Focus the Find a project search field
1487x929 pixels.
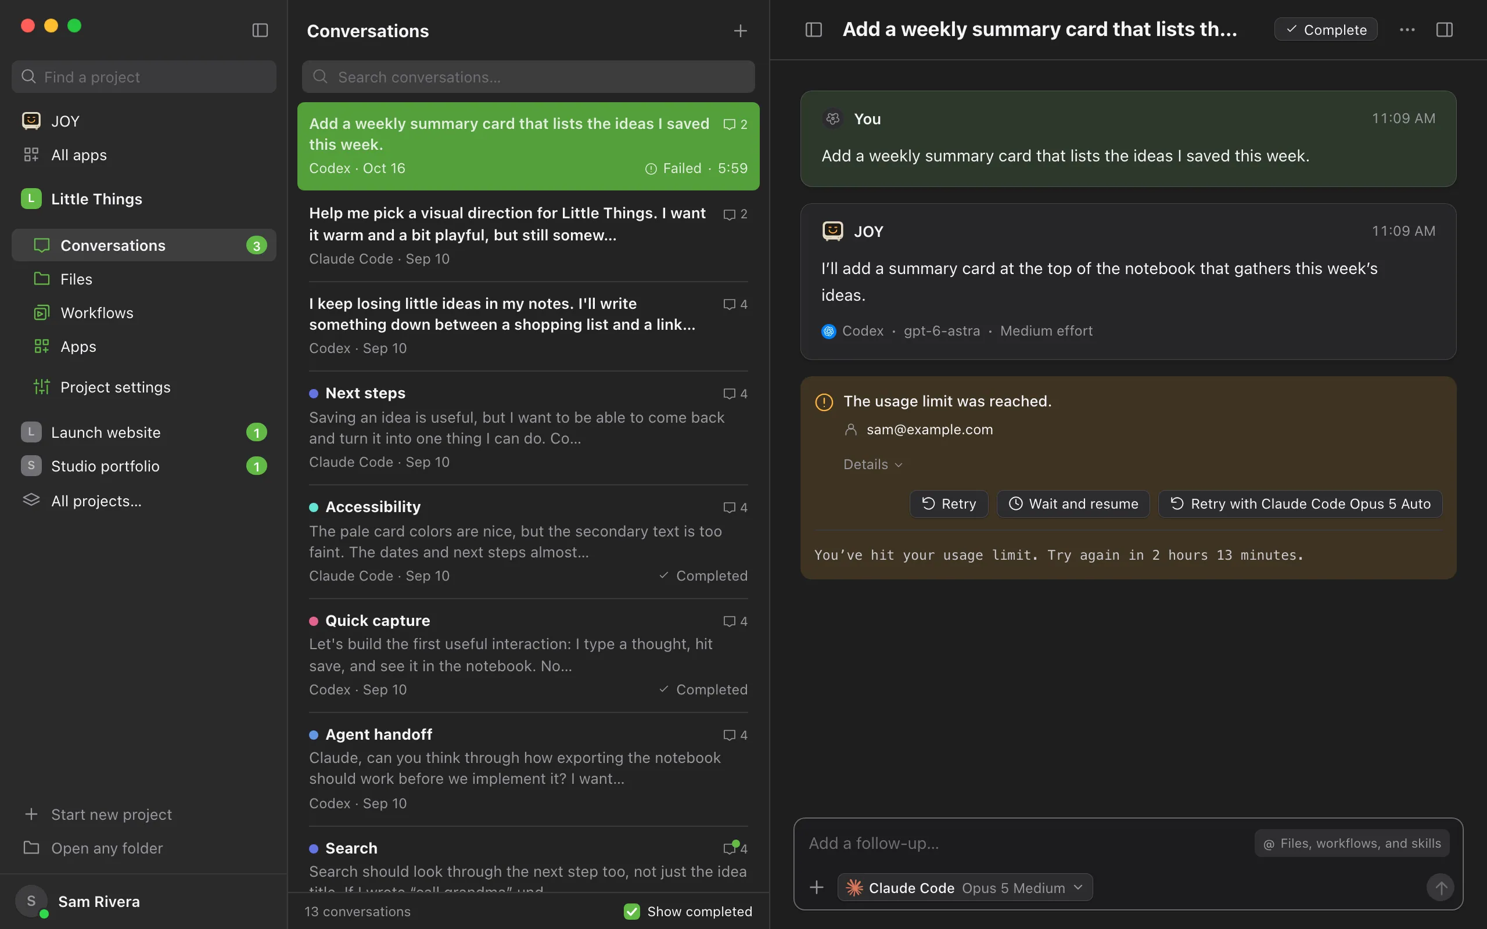144,77
